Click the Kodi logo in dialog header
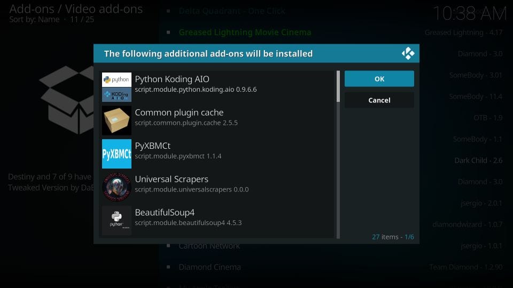The height and width of the screenshot is (288, 513). [x=408, y=53]
